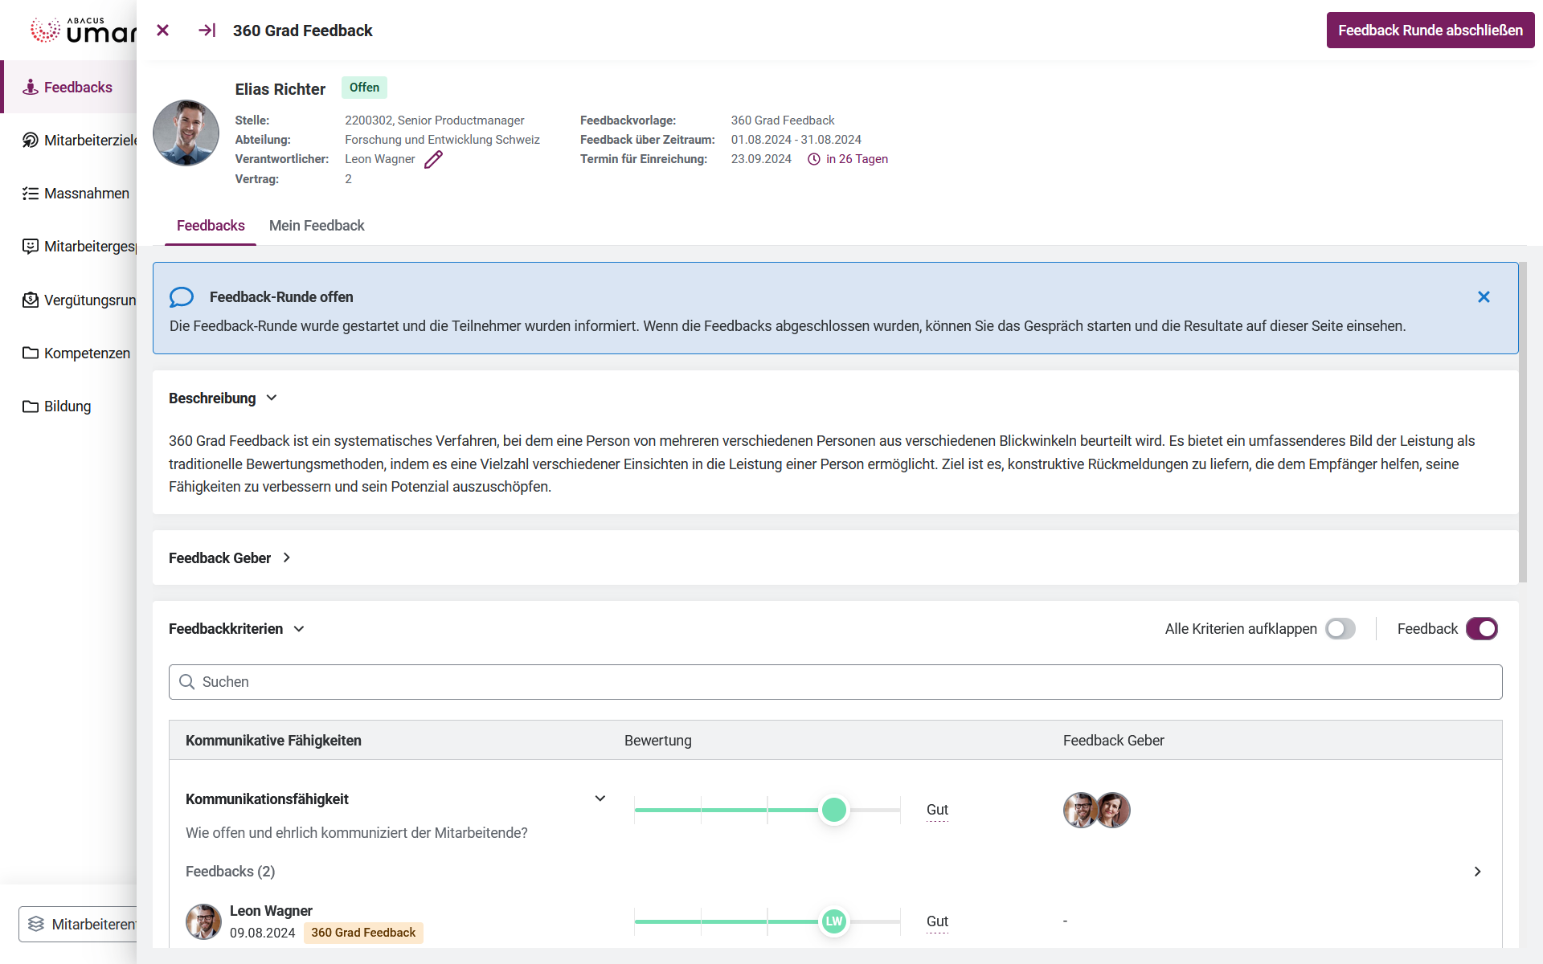Click the Vergütungsrunden sidebar icon
The height and width of the screenshot is (964, 1543).
(x=31, y=300)
